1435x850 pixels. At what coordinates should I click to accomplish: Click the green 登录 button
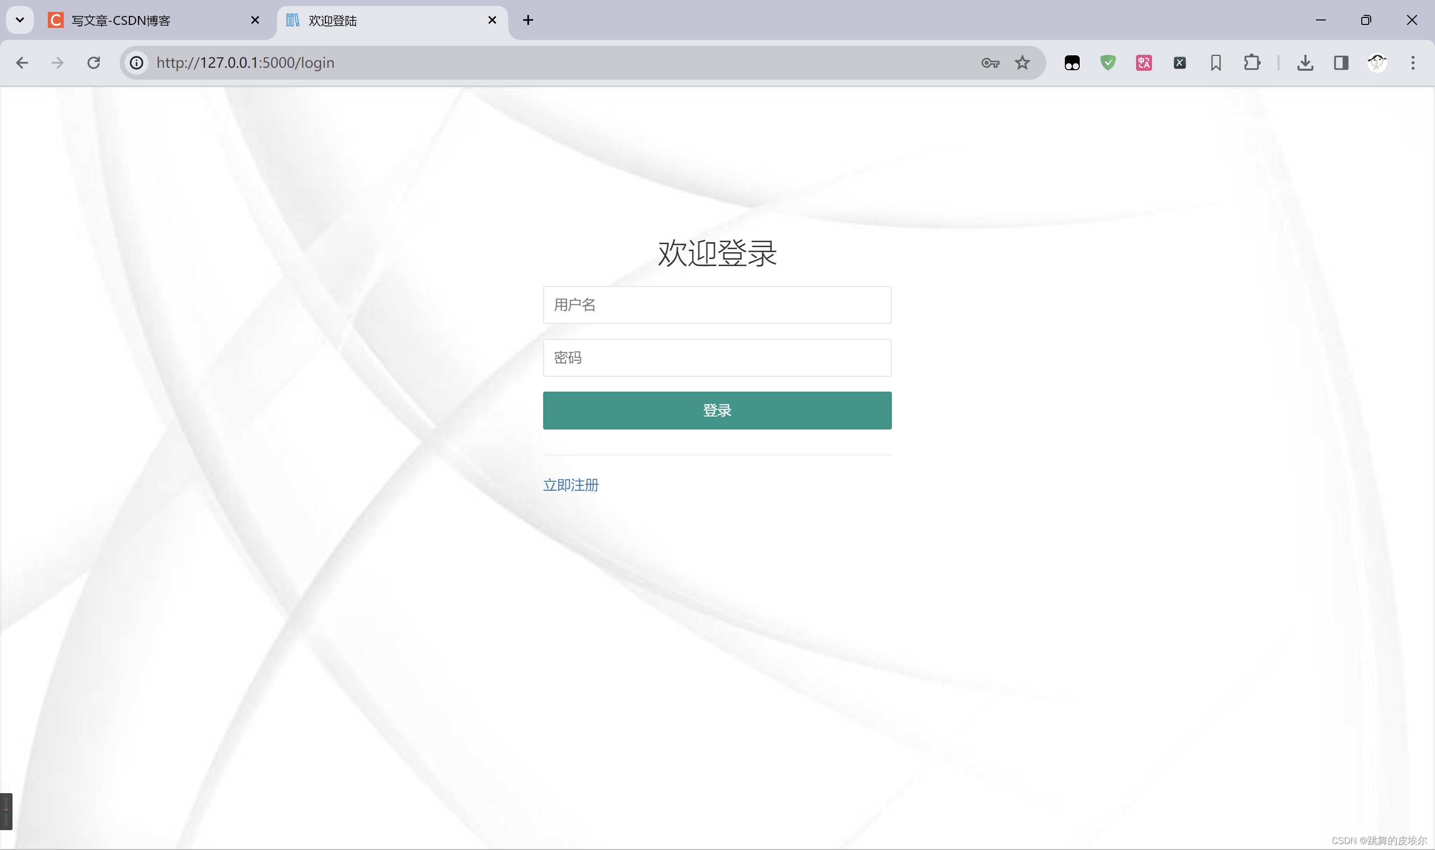tap(717, 410)
